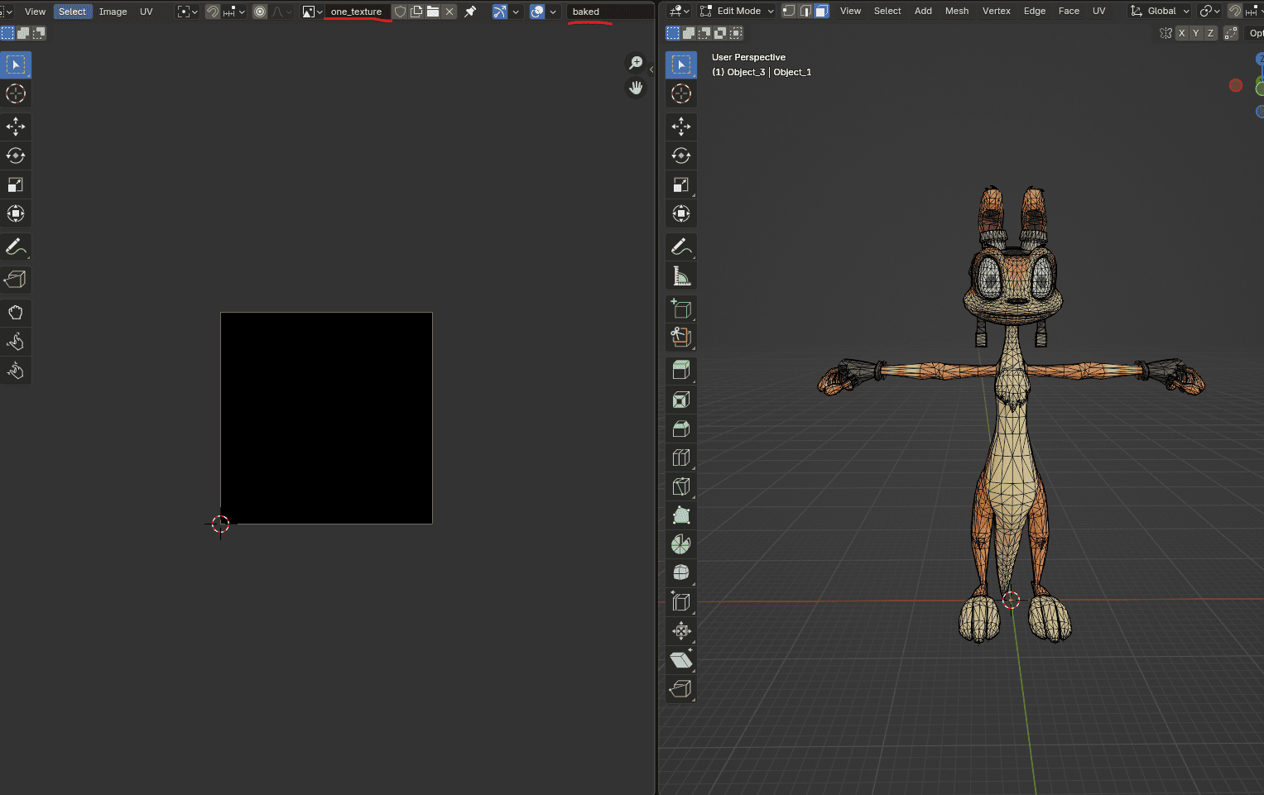Select the Cursor tool in 3D viewport
The height and width of the screenshot is (795, 1264).
coord(681,93)
